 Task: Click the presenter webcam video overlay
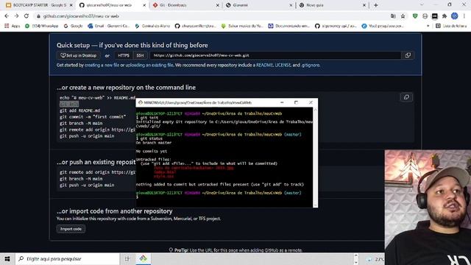point(428,208)
